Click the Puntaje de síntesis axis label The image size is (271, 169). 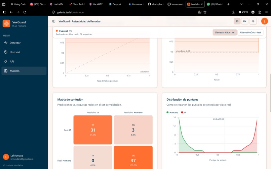[x=218, y=160]
